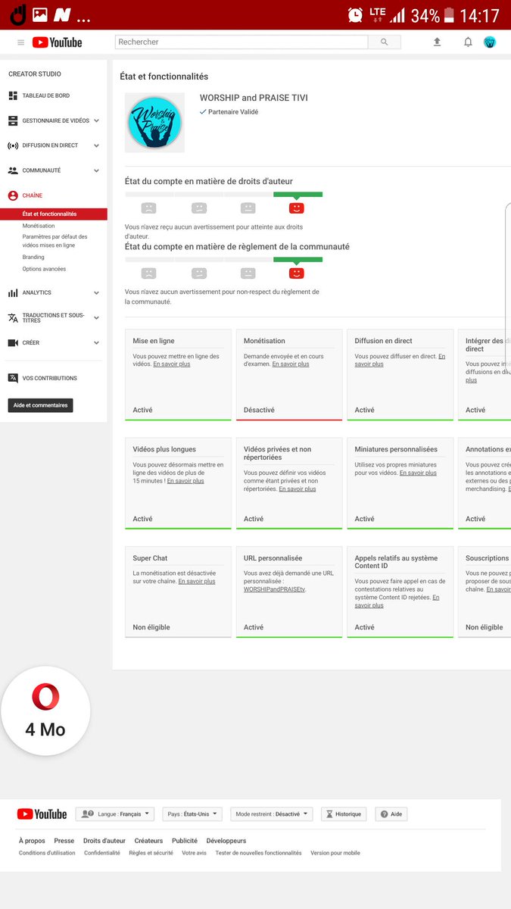Image resolution: width=511 pixels, height=909 pixels.
Task: Click the Rechercher search field
Action: coord(241,42)
